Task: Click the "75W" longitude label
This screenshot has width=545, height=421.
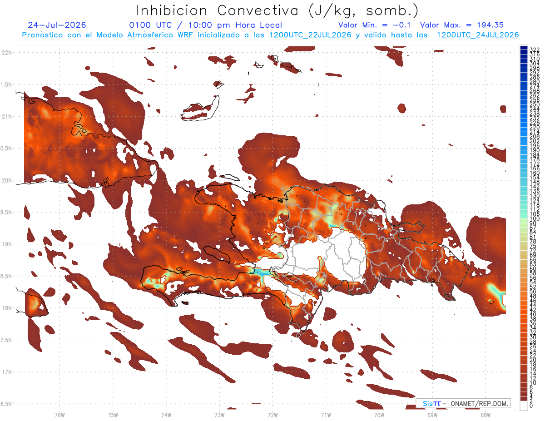Action: [113, 415]
